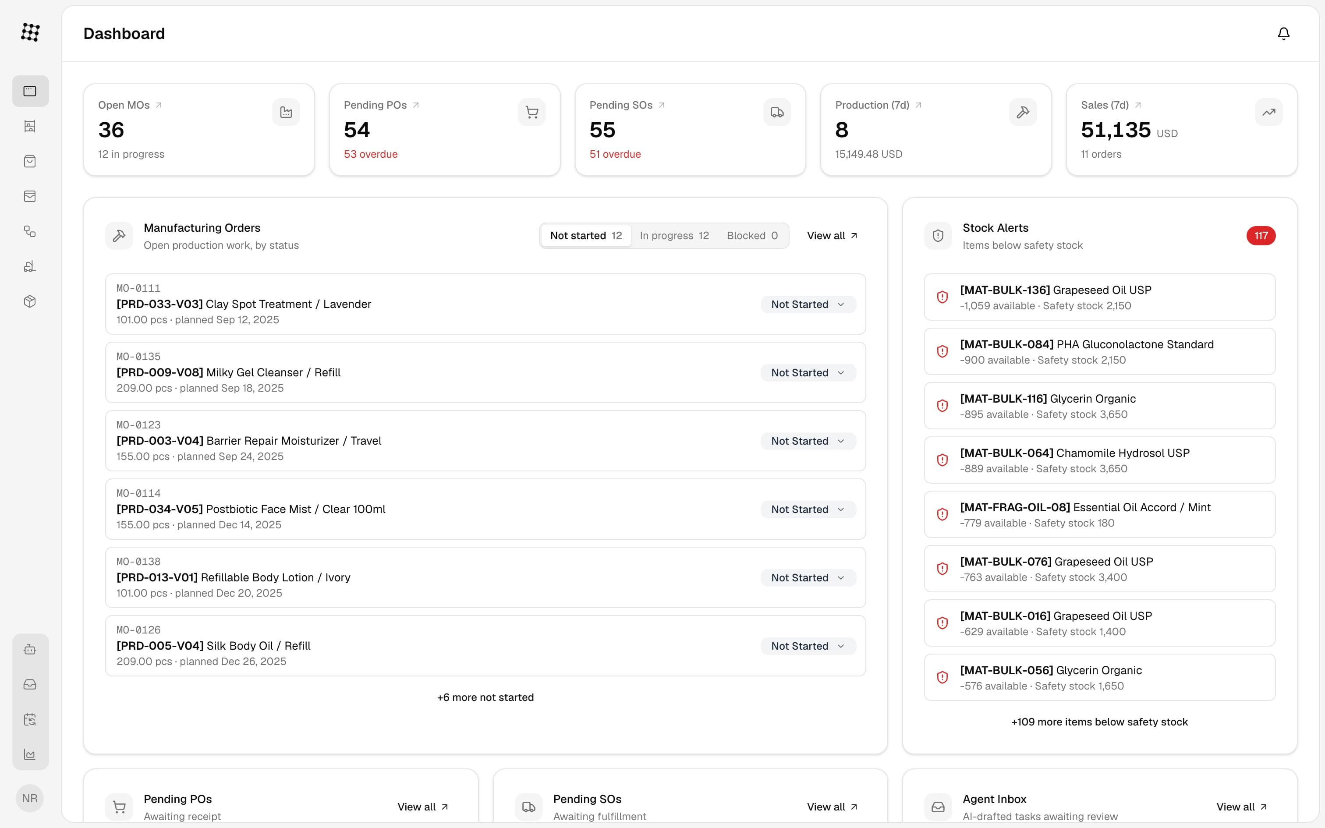1325x828 pixels.
Task: Click the Pending SOs truck icon at bottom
Action: tap(528, 807)
